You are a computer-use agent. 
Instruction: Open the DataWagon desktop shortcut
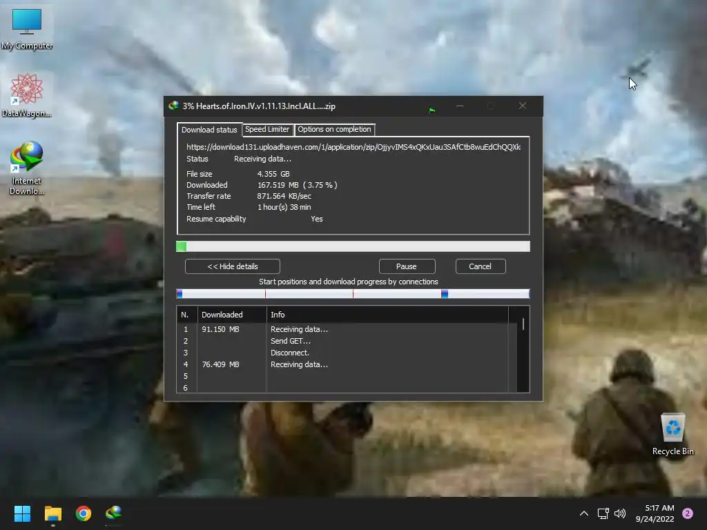click(x=27, y=95)
